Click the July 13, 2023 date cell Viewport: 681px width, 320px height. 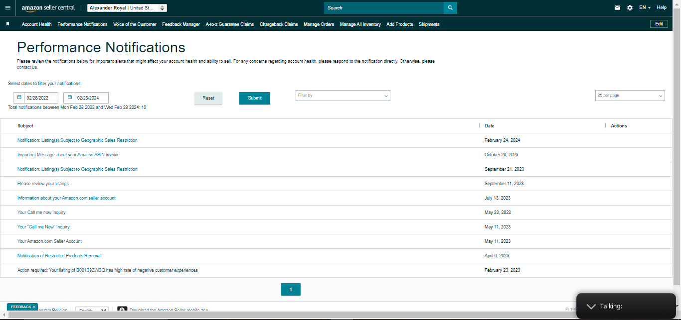[498, 198]
